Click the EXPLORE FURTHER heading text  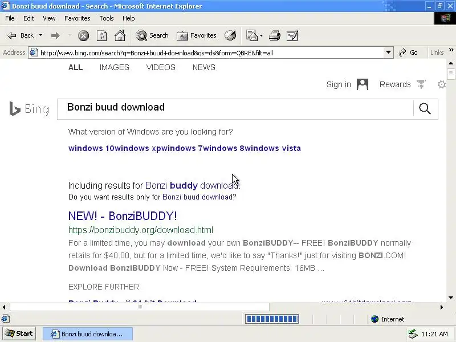[x=104, y=287]
